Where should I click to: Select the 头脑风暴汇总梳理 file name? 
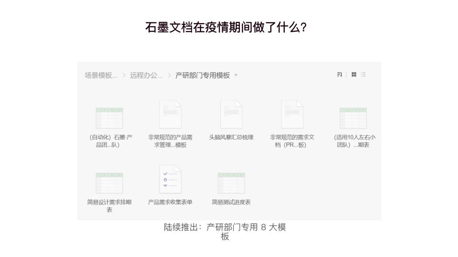coord(231,137)
